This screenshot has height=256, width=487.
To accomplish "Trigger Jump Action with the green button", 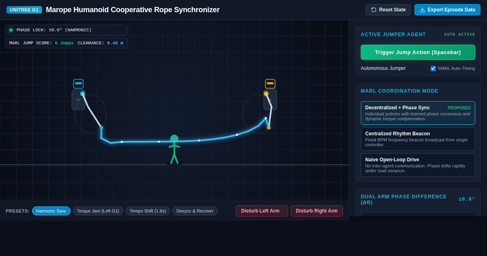I will (418, 52).
